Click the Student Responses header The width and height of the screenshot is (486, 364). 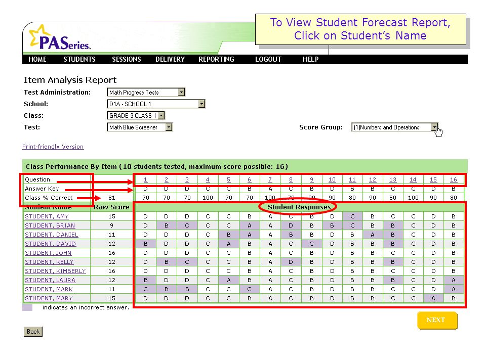(299, 207)
